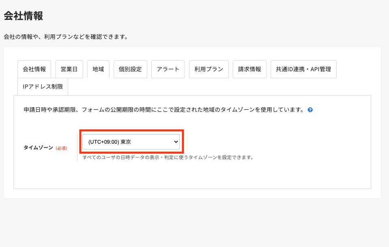389x247 pixels.
Task: Click the subtitle about 利用プラン under the heading
Action: [66, 37]
